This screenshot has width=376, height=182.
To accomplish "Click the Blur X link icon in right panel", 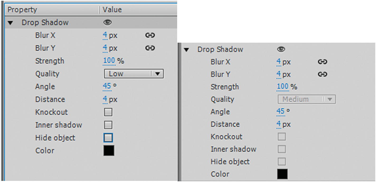I will pyautogui.click(x=322, y=62).
